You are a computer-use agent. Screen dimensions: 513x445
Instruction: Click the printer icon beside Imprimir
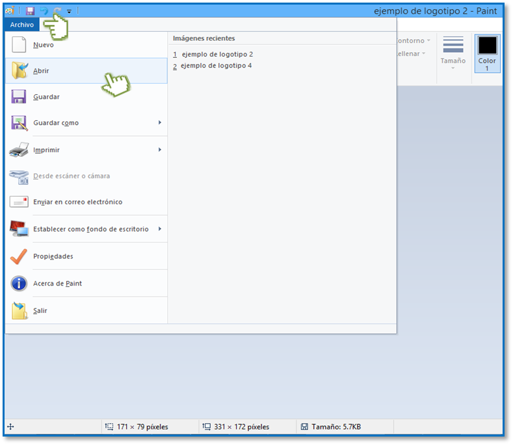(x=19, y=150)
